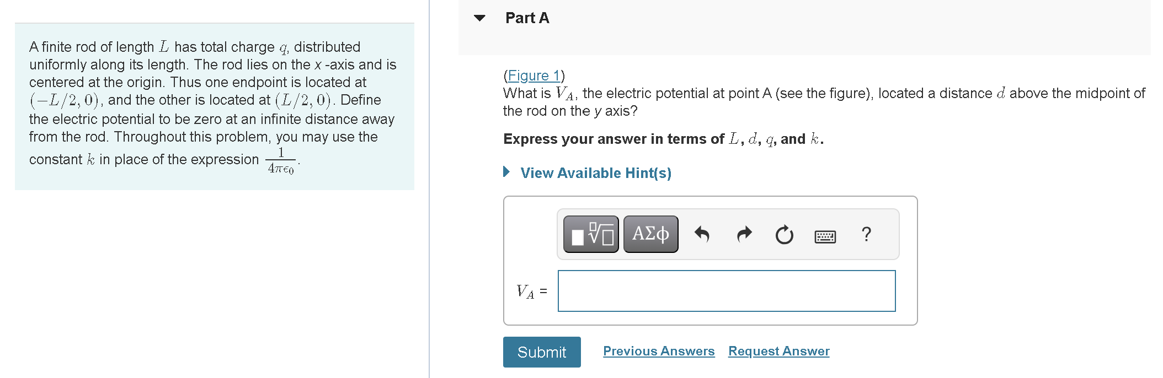Submit the answer
This screenshot has height=378, width=1163.
coord(541,352)
